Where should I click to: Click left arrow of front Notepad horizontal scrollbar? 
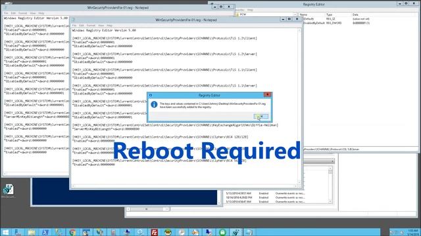click(73, 186)
